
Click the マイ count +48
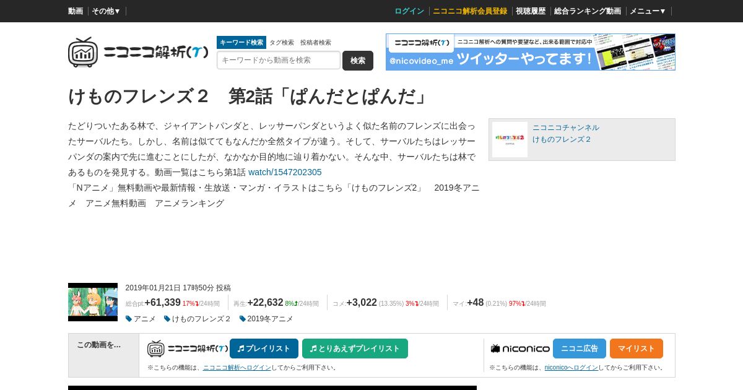tap(476, 303)
